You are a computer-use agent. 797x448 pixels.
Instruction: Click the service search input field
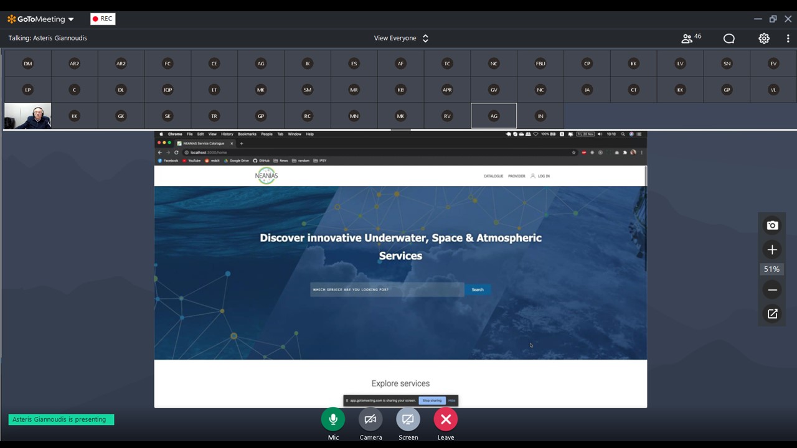387,289
